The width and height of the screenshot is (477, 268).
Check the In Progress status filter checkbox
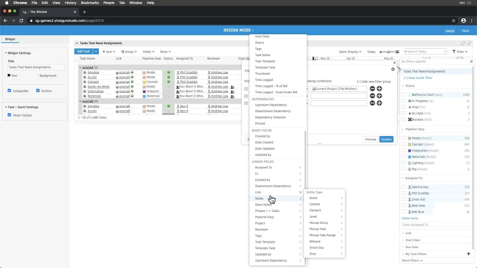click(x=404, y=101)
